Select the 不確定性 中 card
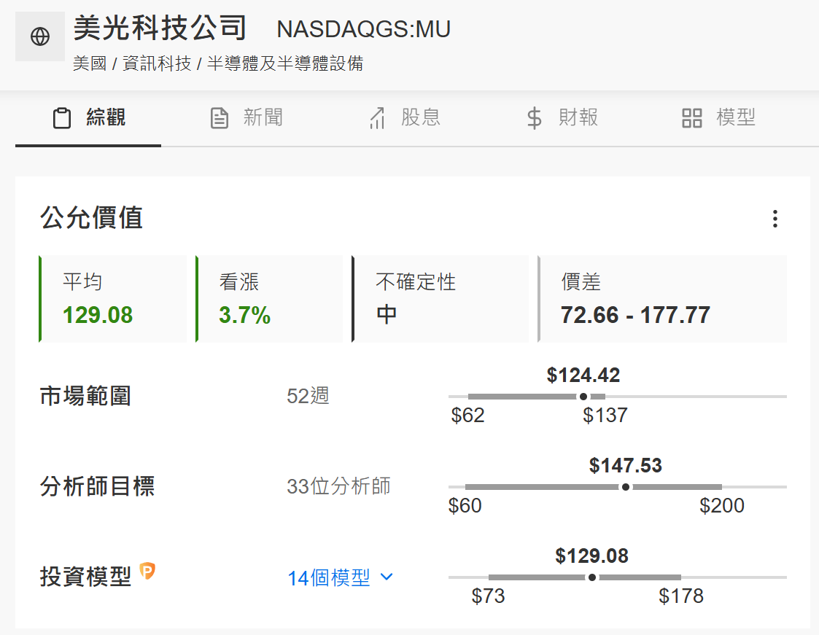Image resolution: width=819 pixels, height=635 pixels. [x=440, y=299]
